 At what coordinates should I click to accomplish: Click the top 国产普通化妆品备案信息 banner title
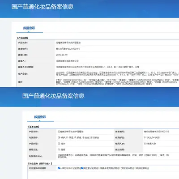click(43, 7)
